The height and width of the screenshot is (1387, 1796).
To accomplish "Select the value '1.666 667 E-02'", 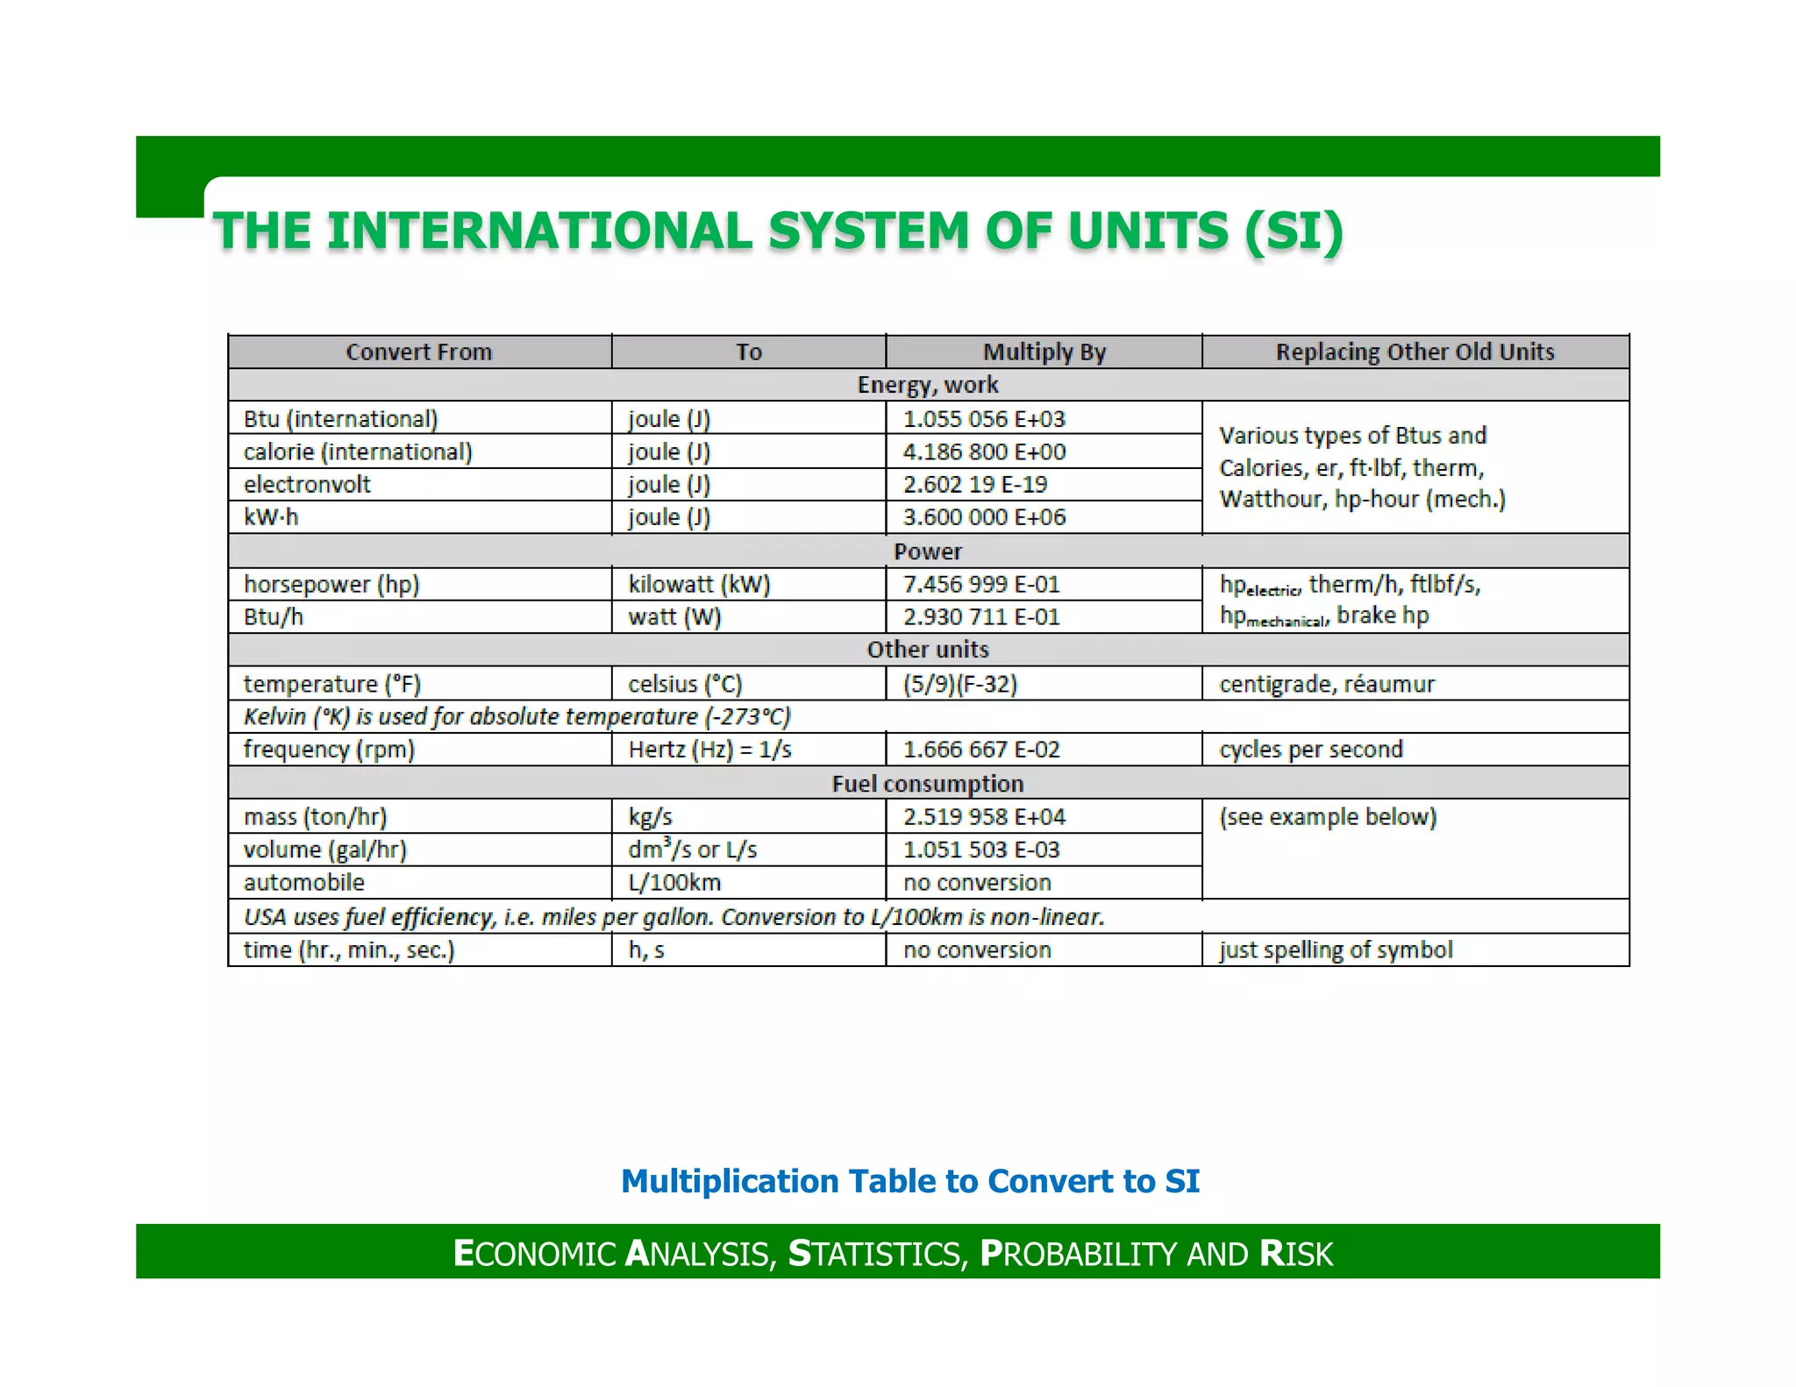I will [x=981, y=750].
